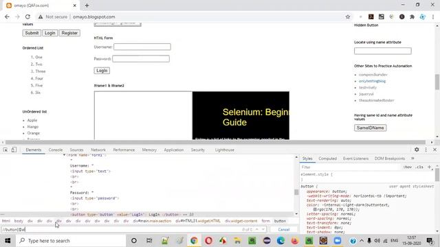The height and width of the screenshot is (247, 440).
Task: Close the DevTools panel
Action: (435, 150)
